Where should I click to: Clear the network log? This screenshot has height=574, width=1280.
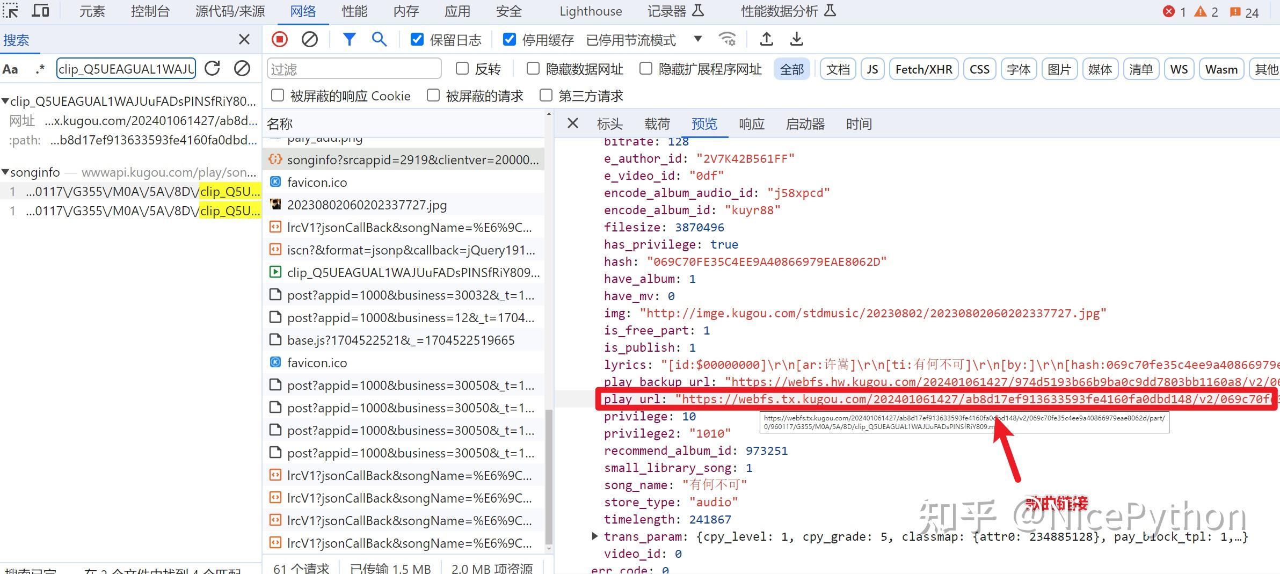[x=310, y=39]
